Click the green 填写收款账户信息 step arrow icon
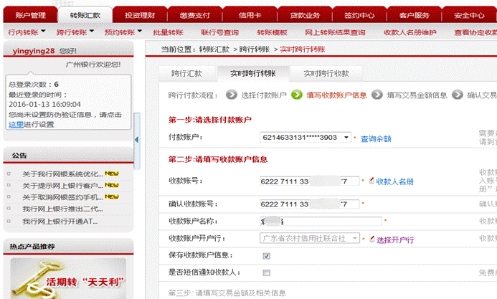 [297, 95]
